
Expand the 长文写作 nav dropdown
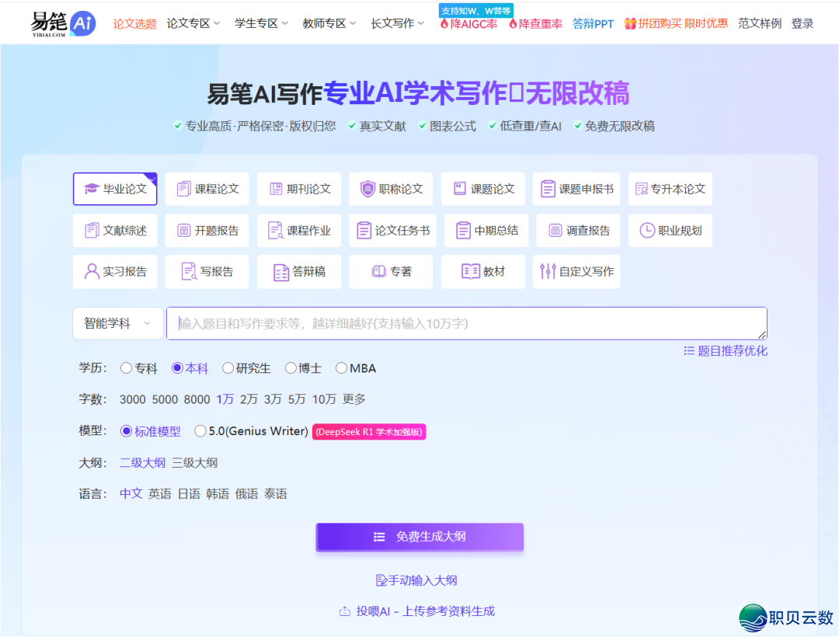[x=398, y=23]
